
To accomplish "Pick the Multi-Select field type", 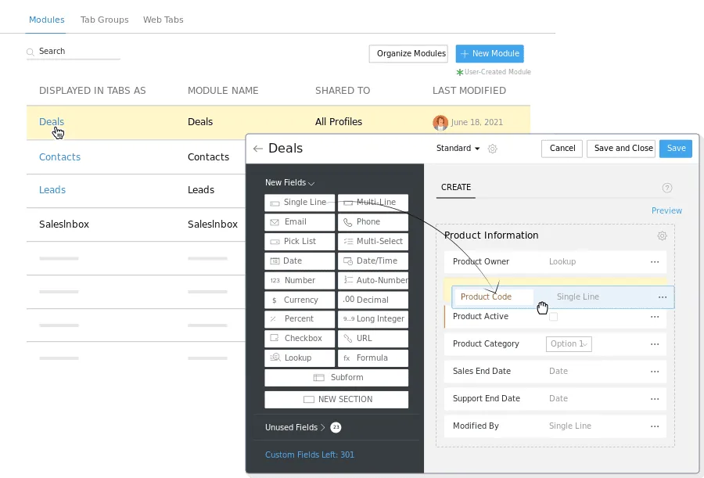I will click(373, 242).
